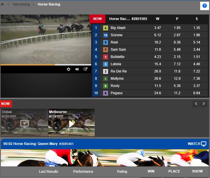Seek on the video progress bar
210x178 pixels.
[x=46, y=65]
